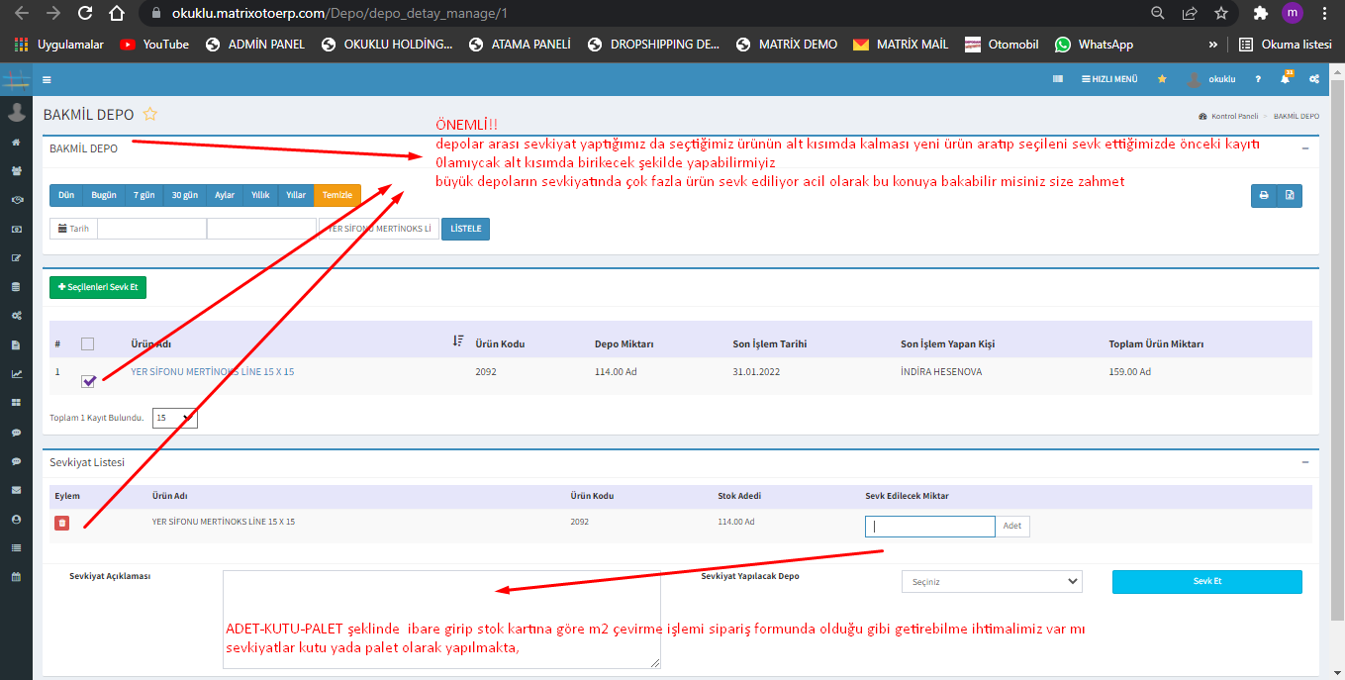The height and width of the screenshot is (680, 1345).
Task: Collapse the Sevkiyat Listesi panel
Action: point(1305,462)
